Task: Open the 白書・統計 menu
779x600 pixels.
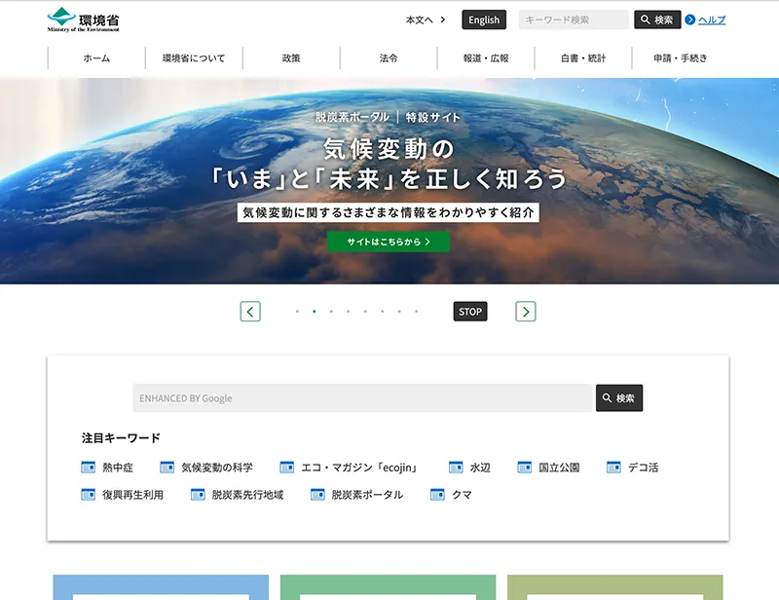Action: [x=583, y=58]
